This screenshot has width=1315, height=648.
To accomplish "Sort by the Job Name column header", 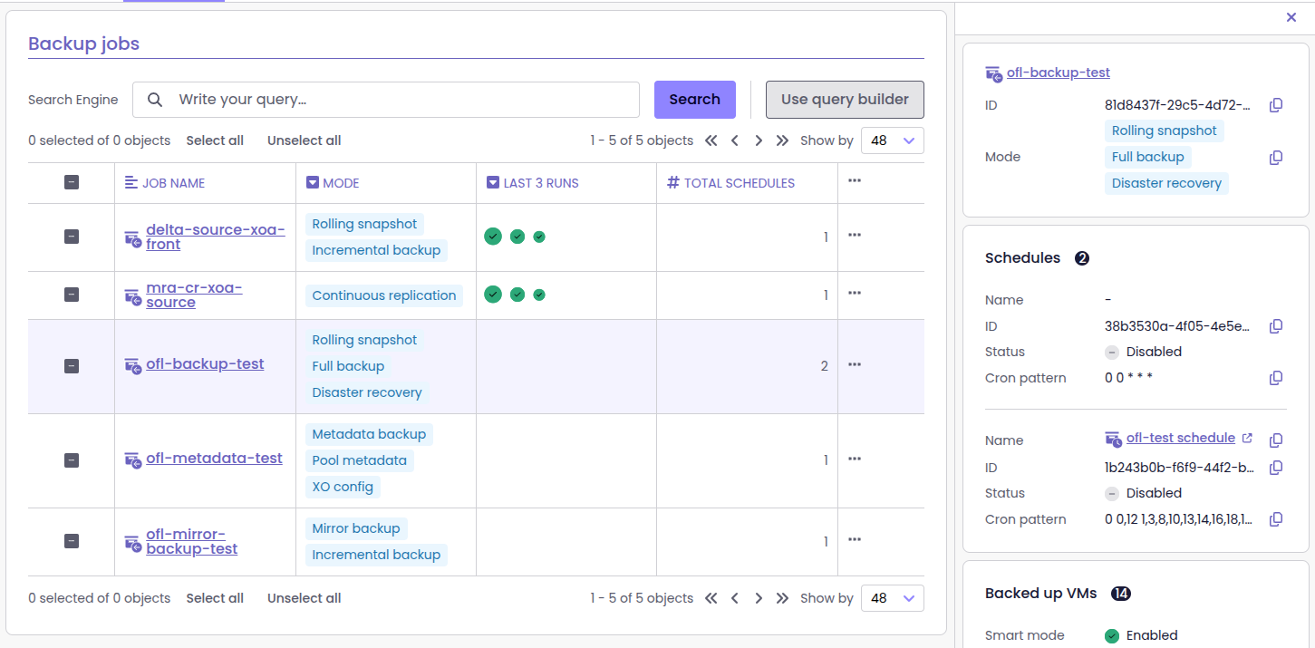I will [172, 183].
